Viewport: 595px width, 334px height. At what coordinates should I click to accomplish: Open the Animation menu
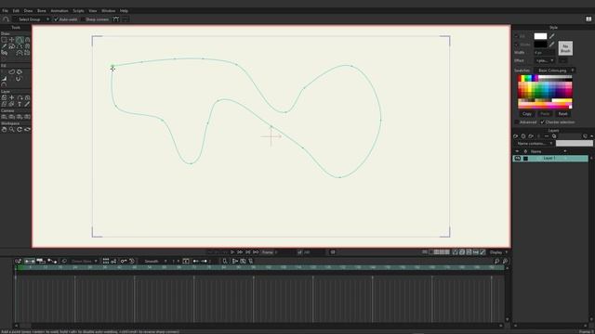click(59, 10)
